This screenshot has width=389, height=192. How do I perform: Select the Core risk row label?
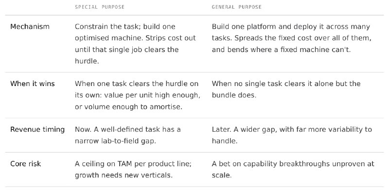26,164
